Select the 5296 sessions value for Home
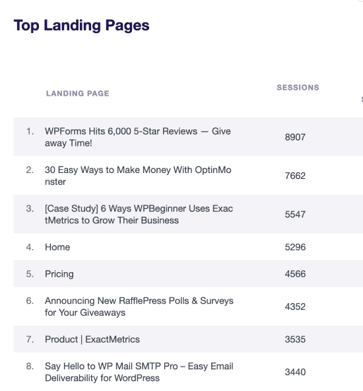363x391 pixels. (295, 247)
